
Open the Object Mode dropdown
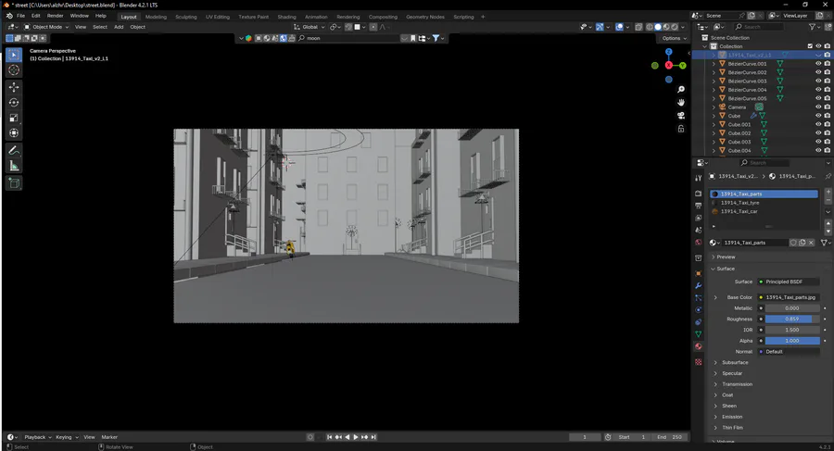[x=45, y=27]
